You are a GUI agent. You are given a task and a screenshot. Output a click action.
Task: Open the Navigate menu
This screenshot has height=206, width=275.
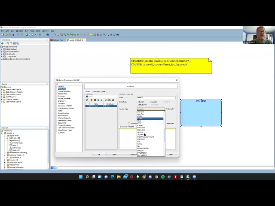pyautogui.click(x=19, y=31)
